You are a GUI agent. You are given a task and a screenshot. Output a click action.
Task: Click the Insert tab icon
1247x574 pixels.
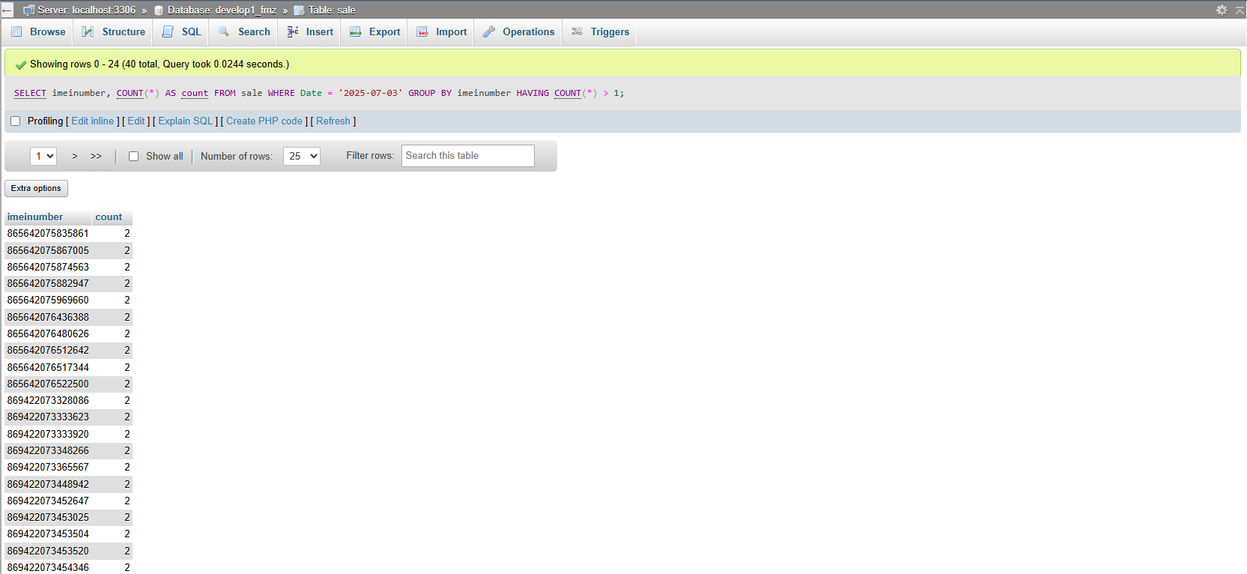coord(293,32)
